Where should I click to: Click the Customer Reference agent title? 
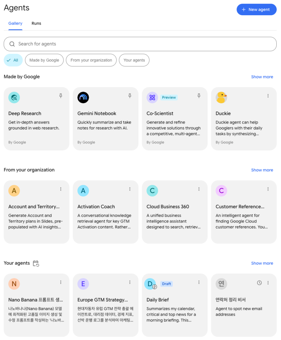(240, 207)
